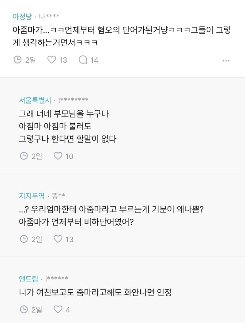This screenshot has height=323, width=245.
Task: Open 엔드림 company profile link
Action: (x=28, y=279)
